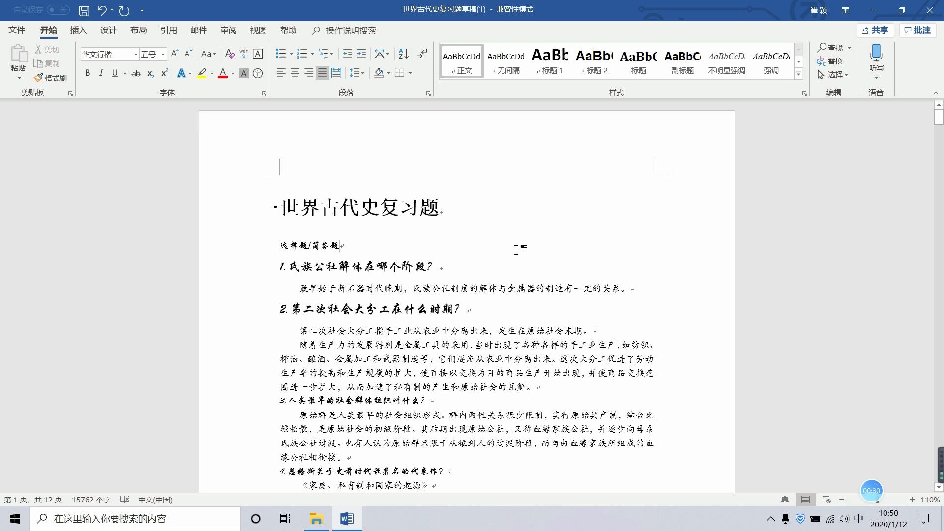Open the Font dialog launcher

264,93
